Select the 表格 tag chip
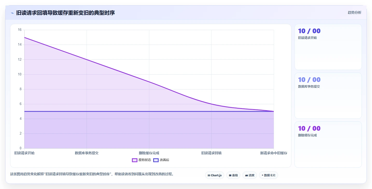This screenshot has height=189, width=372. (233, 175)
